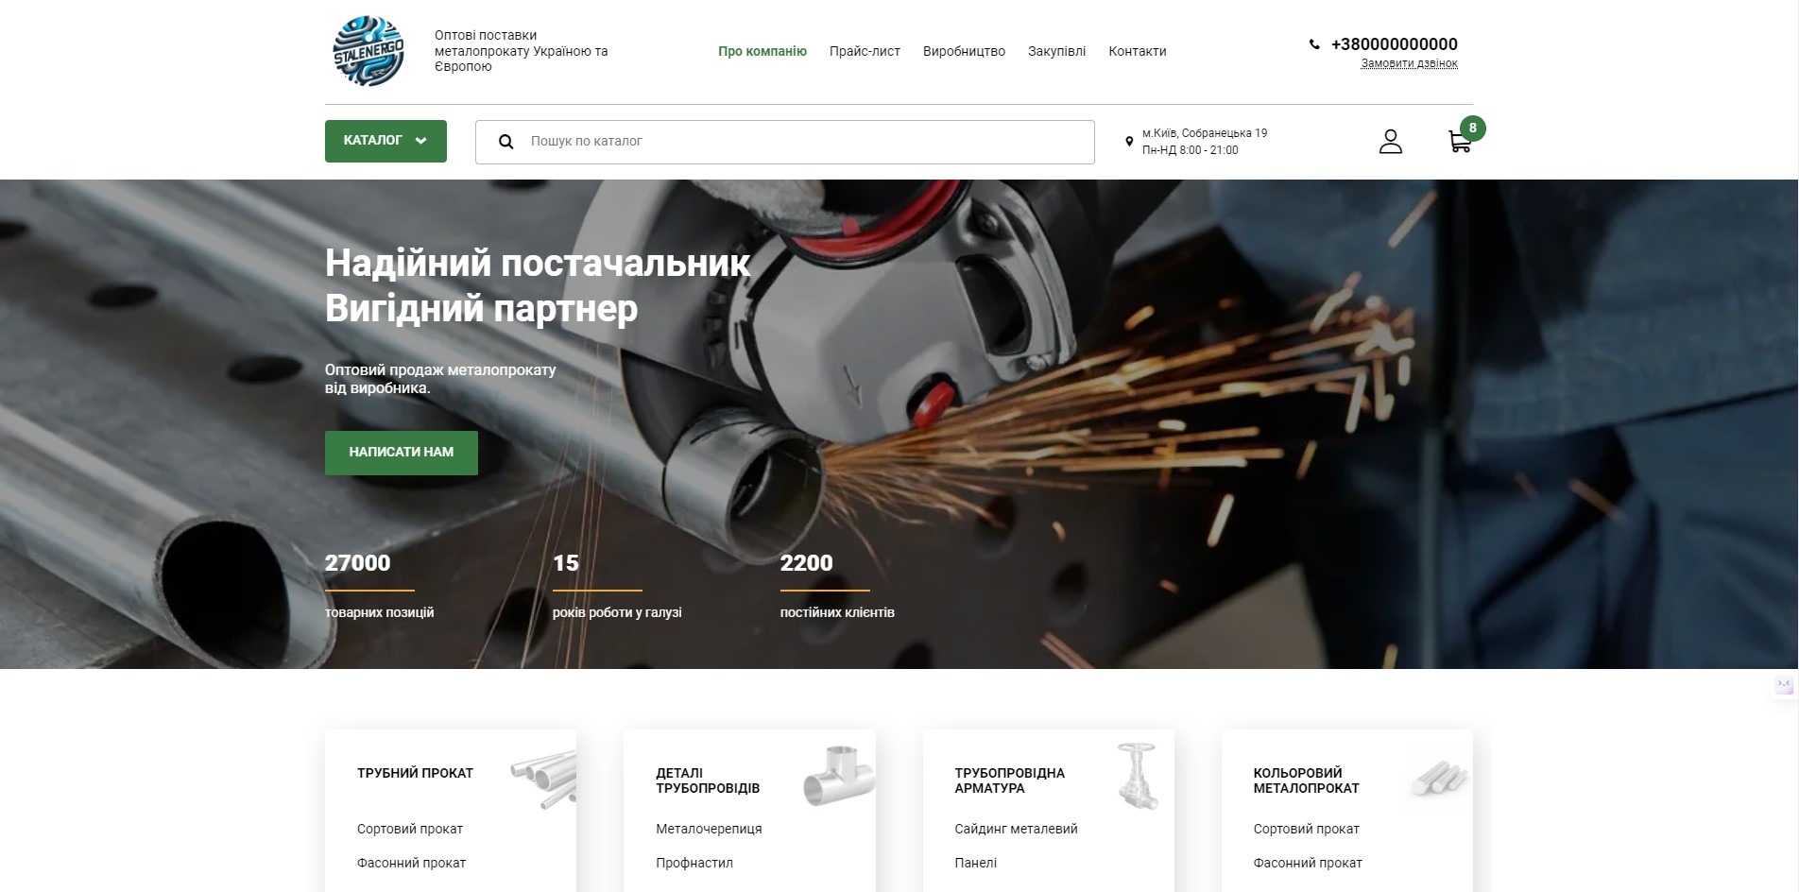This screenshot has width=1799, height=892.
Task: Open the shopping cart icon
Action: pos(1459,143)
